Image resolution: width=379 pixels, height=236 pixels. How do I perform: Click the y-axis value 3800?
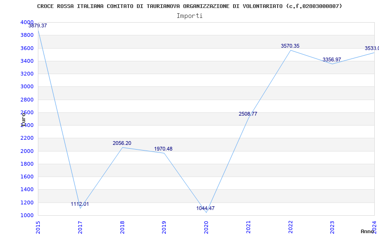pyautogui.click(x=27, y=35)
